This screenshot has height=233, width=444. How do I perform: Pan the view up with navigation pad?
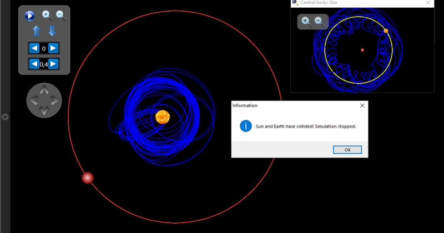coord(44,90)
